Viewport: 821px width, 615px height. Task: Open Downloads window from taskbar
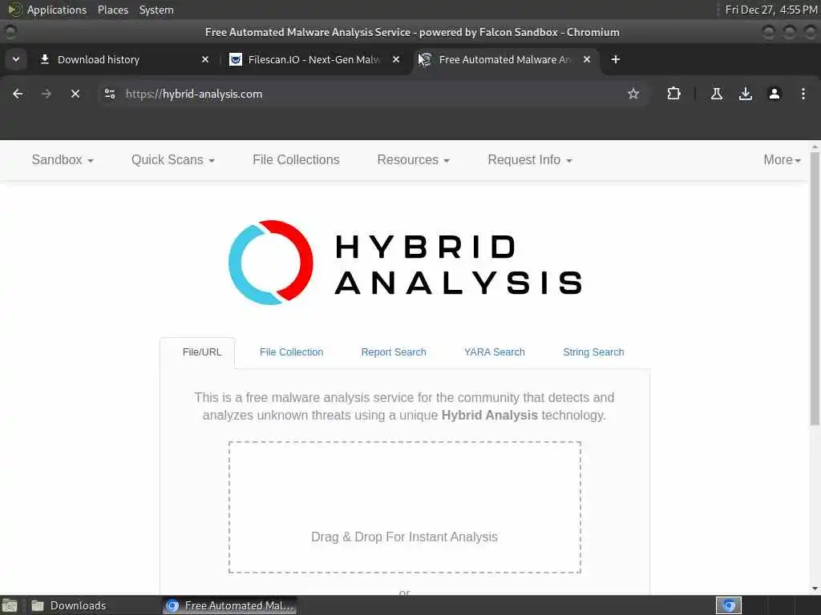coord(68,605)
